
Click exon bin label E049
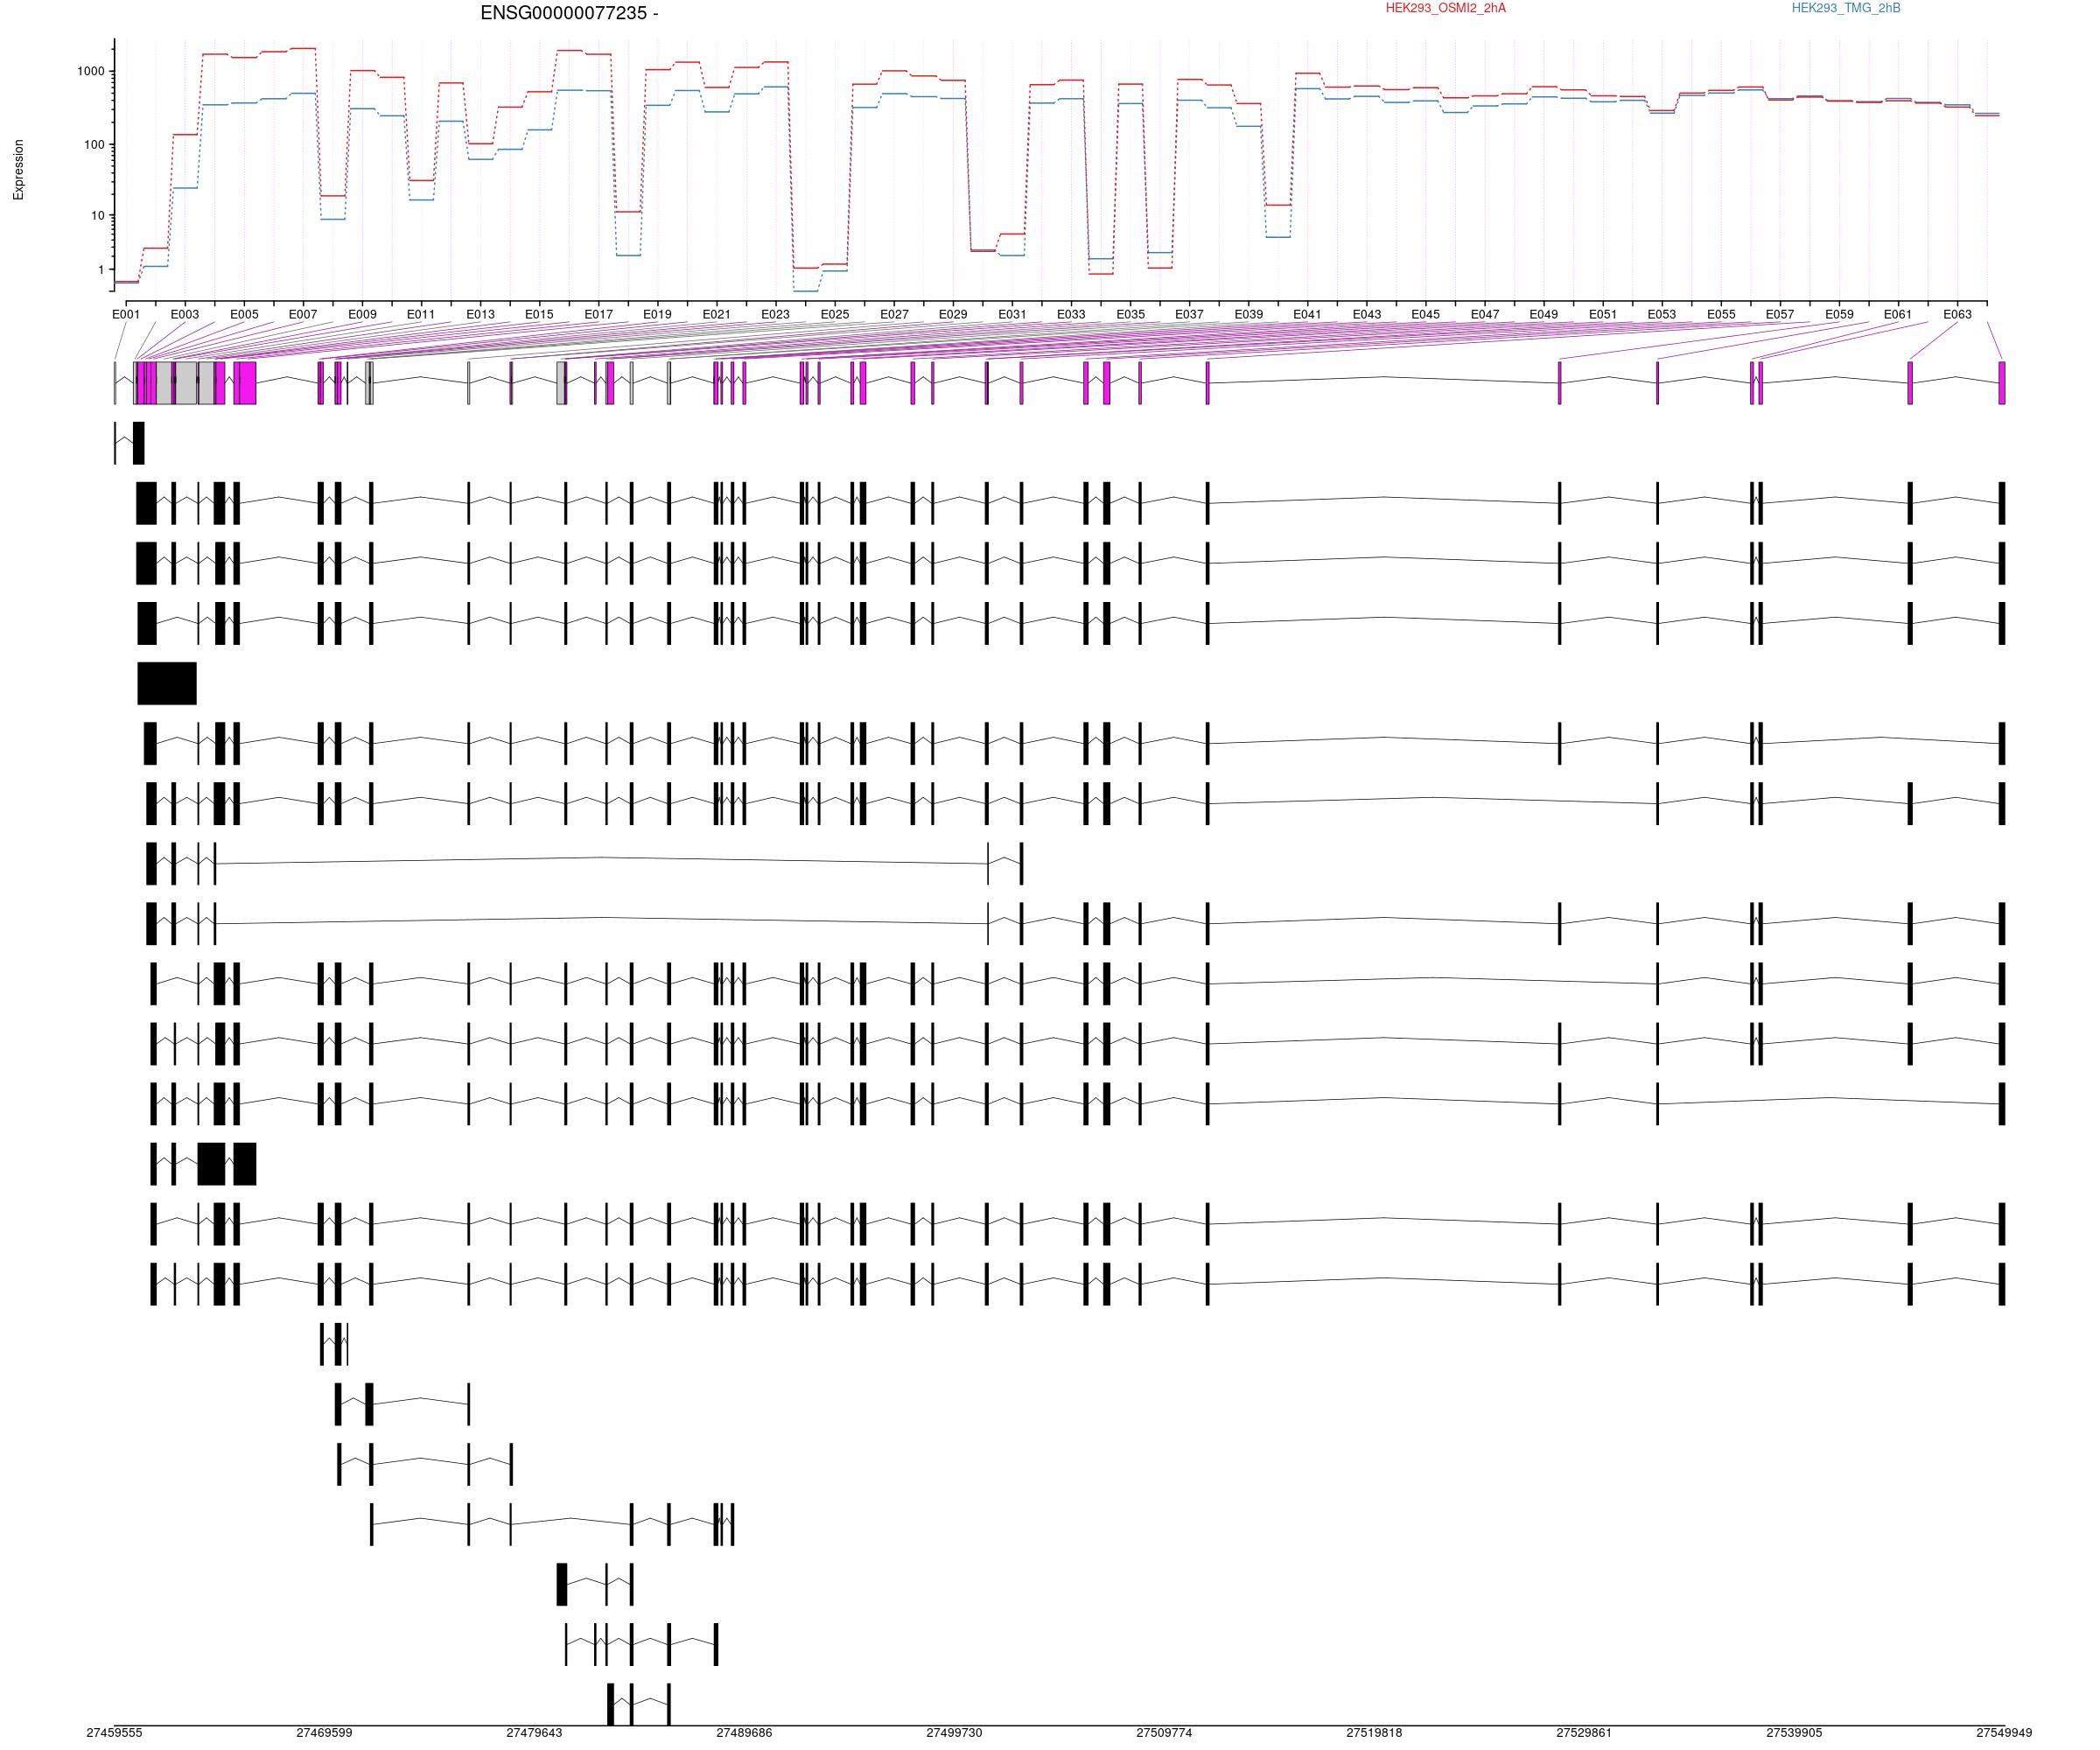(x=1543, y=314)
